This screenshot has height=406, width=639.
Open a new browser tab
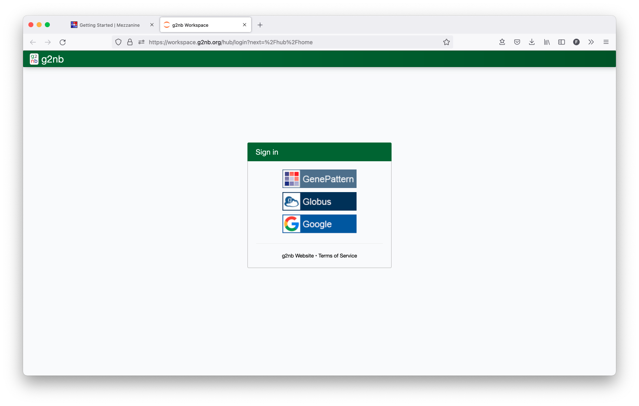[260, 25]
